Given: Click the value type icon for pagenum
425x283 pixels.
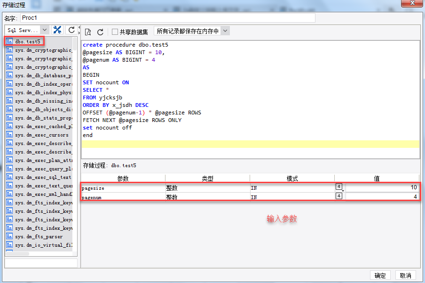Looking at the screenshot, I should click(x=339, y=196).
